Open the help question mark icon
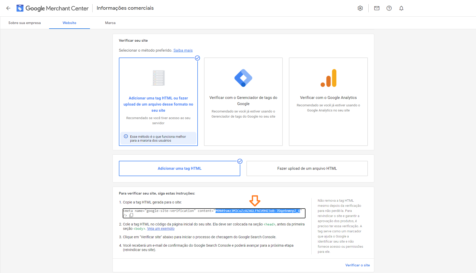Image resolution: width=476 pixels, height=273 pixels. (389, 8)
